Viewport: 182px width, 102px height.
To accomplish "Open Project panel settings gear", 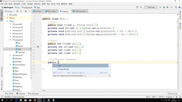I will [x=26, y=11].
